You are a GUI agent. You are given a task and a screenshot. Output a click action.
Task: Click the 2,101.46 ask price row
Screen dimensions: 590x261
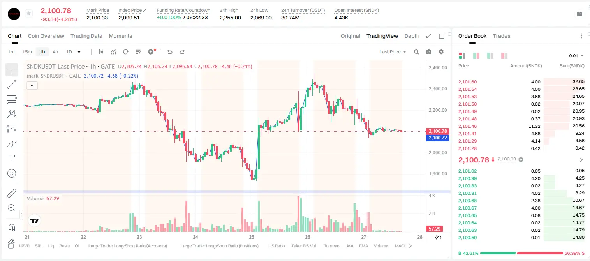click(521, 126)
